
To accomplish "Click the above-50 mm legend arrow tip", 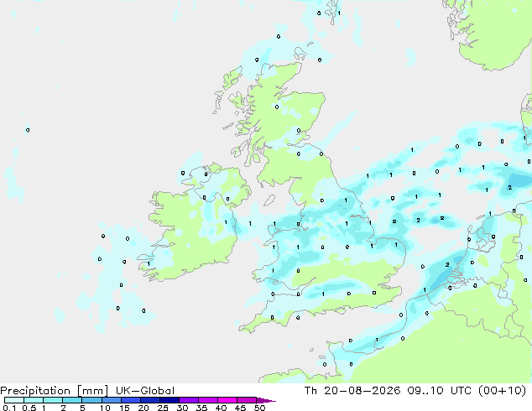I will (266, 400).
